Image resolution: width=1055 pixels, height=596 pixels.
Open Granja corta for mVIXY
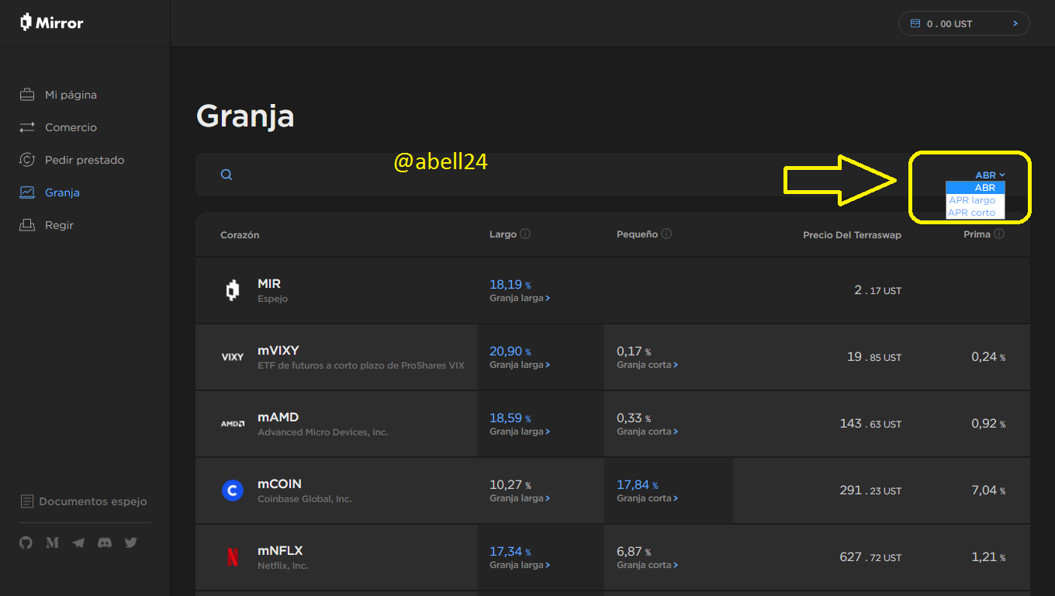[x=647, y=365]
